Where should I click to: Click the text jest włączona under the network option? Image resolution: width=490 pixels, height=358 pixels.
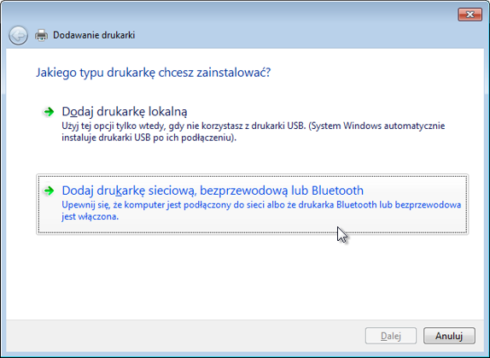[x=90, y=216]
